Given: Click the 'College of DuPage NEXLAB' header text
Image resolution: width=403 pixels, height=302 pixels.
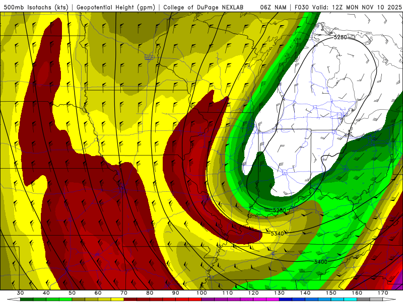Looking at the screenshot, I should tap(204, 7).
